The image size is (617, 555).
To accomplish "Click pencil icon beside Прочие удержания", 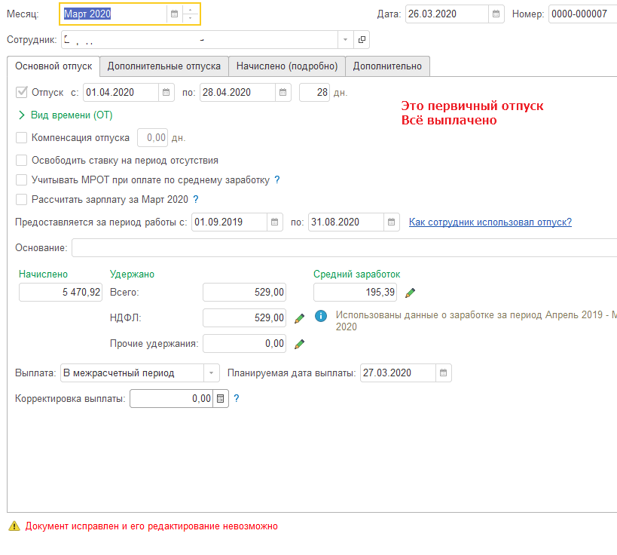I will pos(299,344).
